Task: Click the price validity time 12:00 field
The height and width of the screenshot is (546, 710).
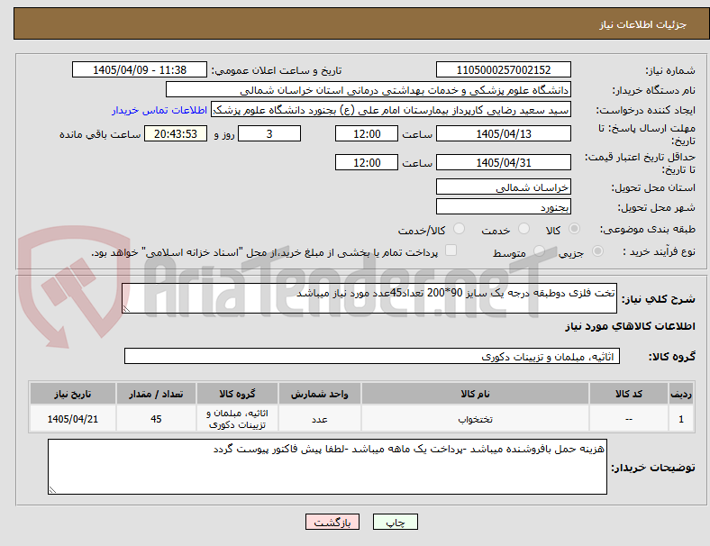Action: pyautogui.click(x=367, y=162)
